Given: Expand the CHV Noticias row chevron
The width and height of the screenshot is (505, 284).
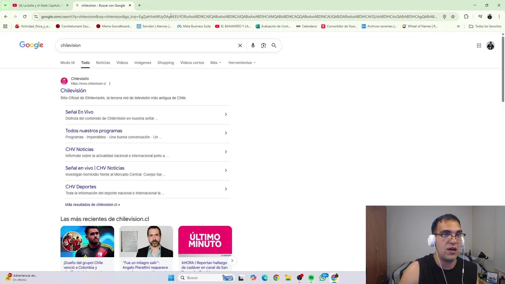Looking at the screenshot, I should point(226,152).
